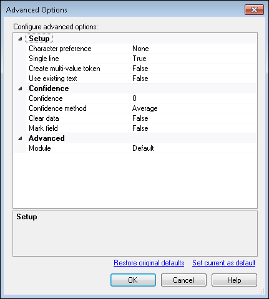Collapse the Setup section triangle
Image resolution: width=269 pixels, height=299 pixels.
click(20, 39)
